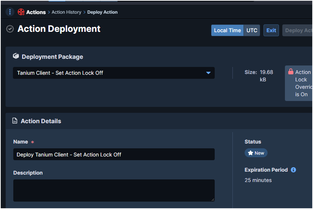The width and height of the screenshot is (313, 209).
Task: Click the red Actions module icon
Action: 21,12
